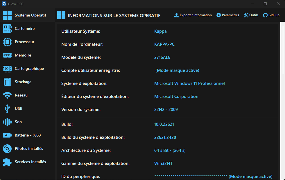The height and width of the screenshot is (180, 285).
Task: Click the architecture value 64 s Bit
Action: pos(170,150)
